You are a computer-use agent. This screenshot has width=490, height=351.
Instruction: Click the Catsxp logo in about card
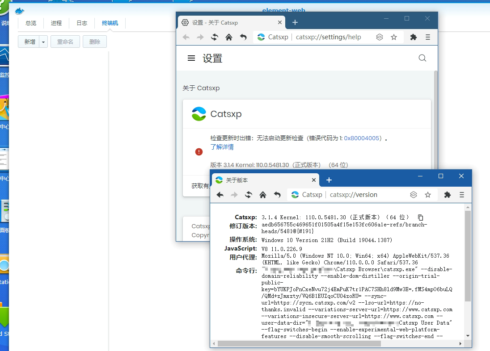pyautogui.click(x=199, y=114)
